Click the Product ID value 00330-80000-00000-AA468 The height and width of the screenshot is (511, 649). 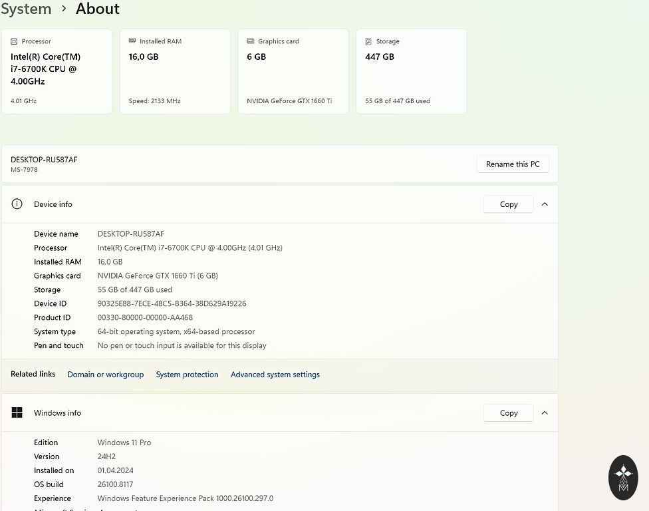pos(145,317)
